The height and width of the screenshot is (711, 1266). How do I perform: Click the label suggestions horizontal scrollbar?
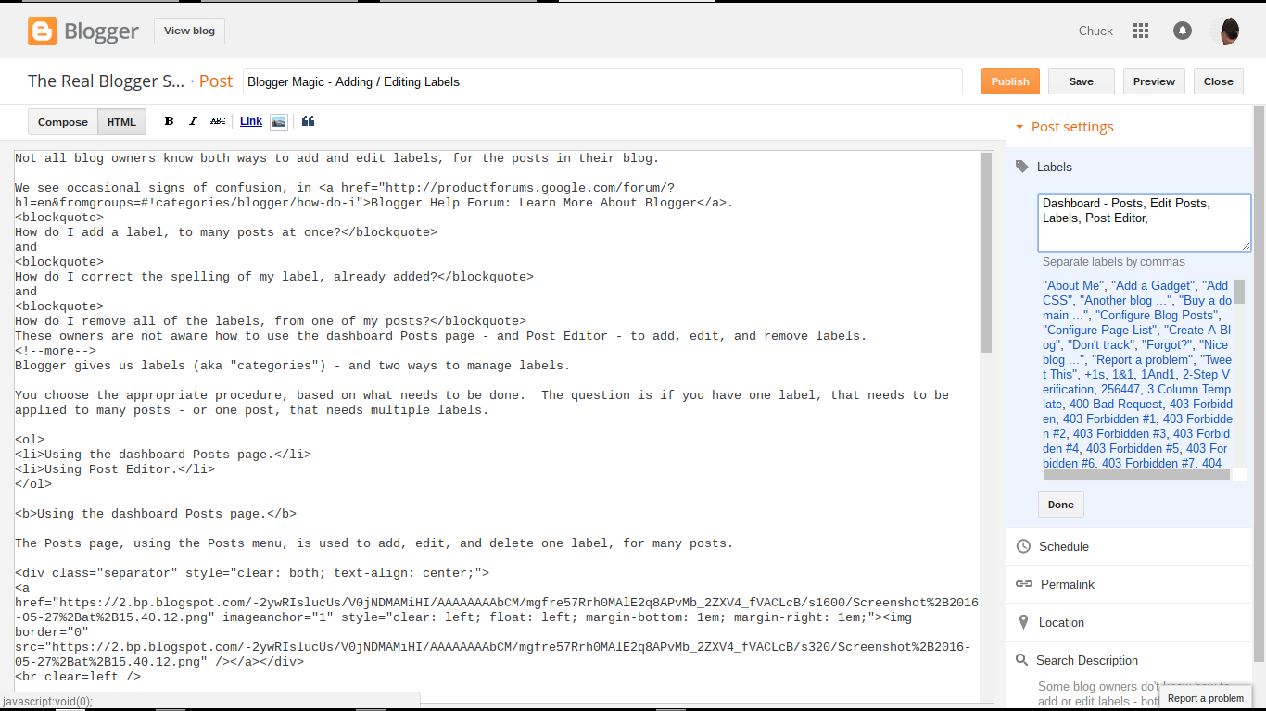point(1138,474)
